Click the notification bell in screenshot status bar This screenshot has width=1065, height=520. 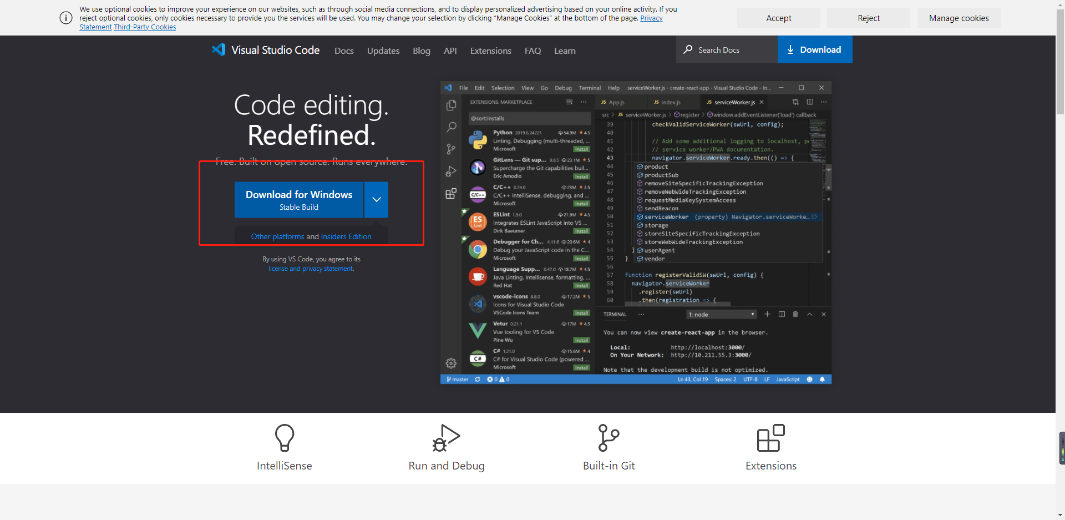tap(822, 380)
